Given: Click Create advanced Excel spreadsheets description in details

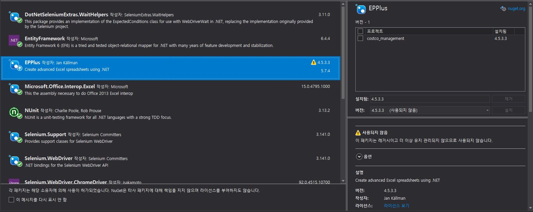Looking at the screenshot, I should [397, 180].
